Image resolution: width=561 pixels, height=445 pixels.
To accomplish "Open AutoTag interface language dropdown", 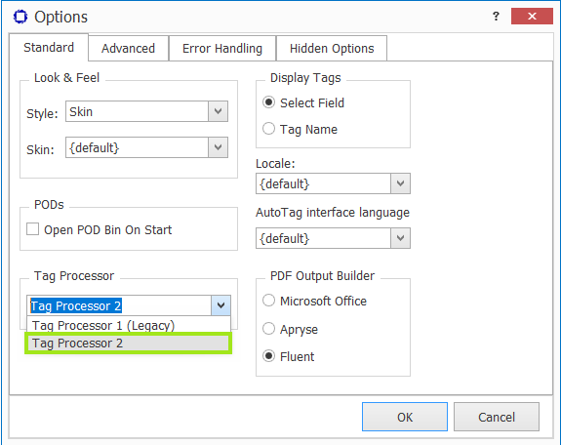I will (400, 238).
